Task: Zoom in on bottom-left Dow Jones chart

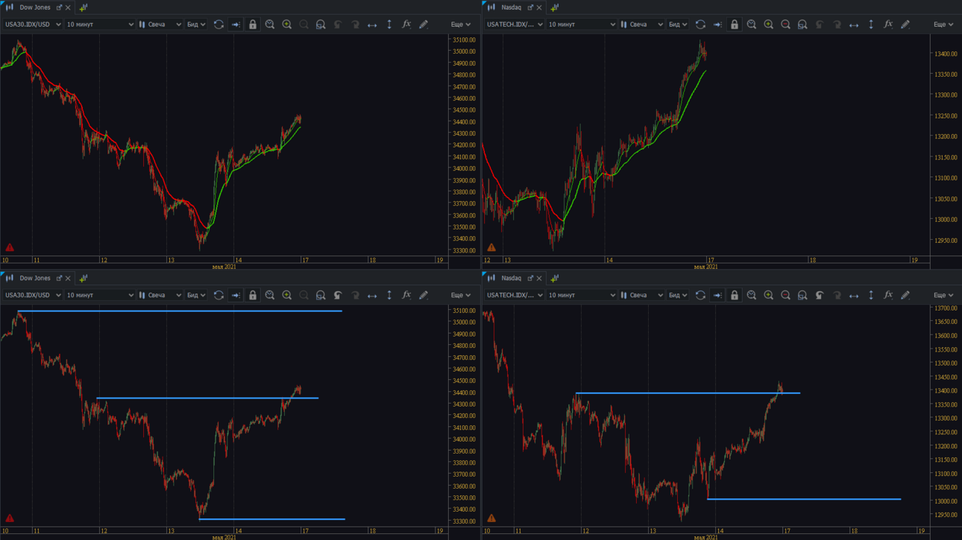Action: 287,296
